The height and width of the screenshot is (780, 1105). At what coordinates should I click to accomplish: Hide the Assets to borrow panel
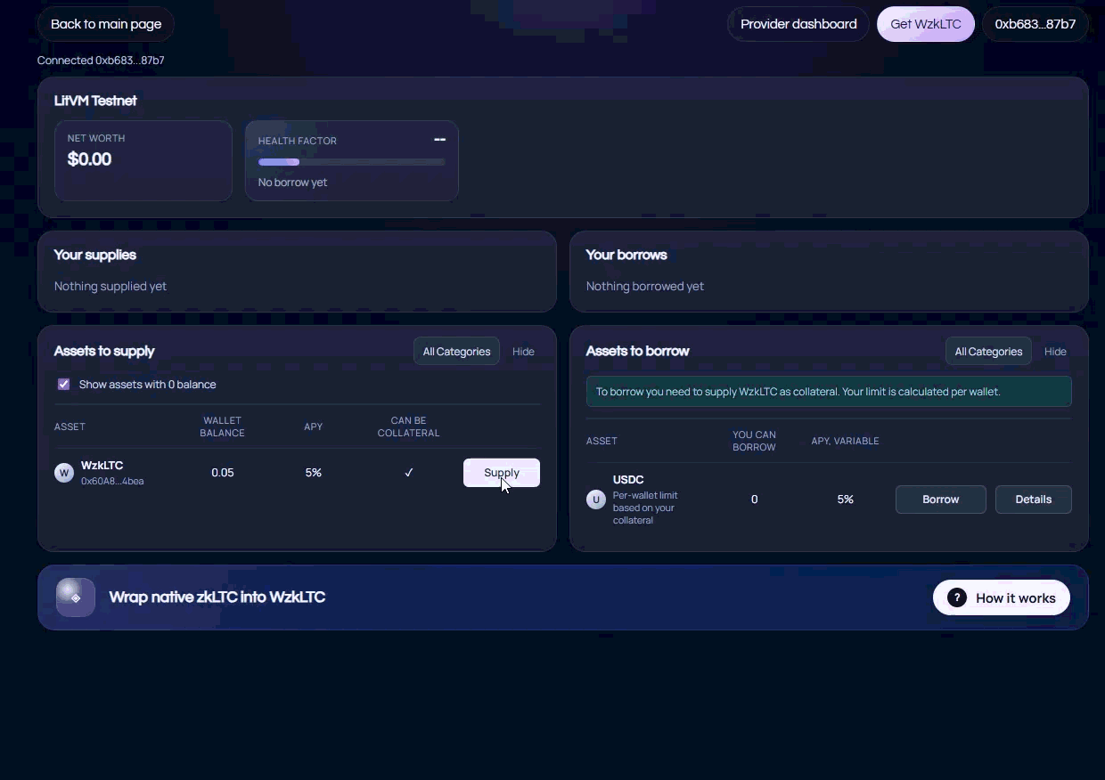(1055, 352)
